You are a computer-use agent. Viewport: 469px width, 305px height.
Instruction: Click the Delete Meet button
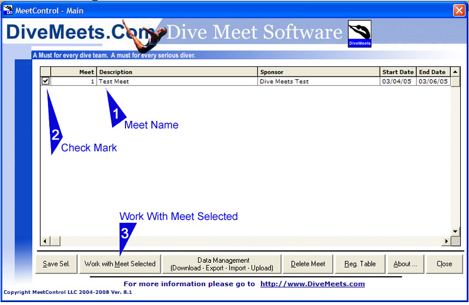pos(308,264)
